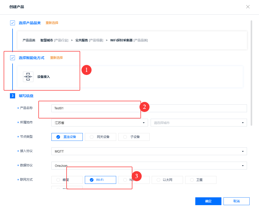Click 重新选择 next to 选择智能化方式
The height and width of the screenshot is (208, 259).
(56, 58)
